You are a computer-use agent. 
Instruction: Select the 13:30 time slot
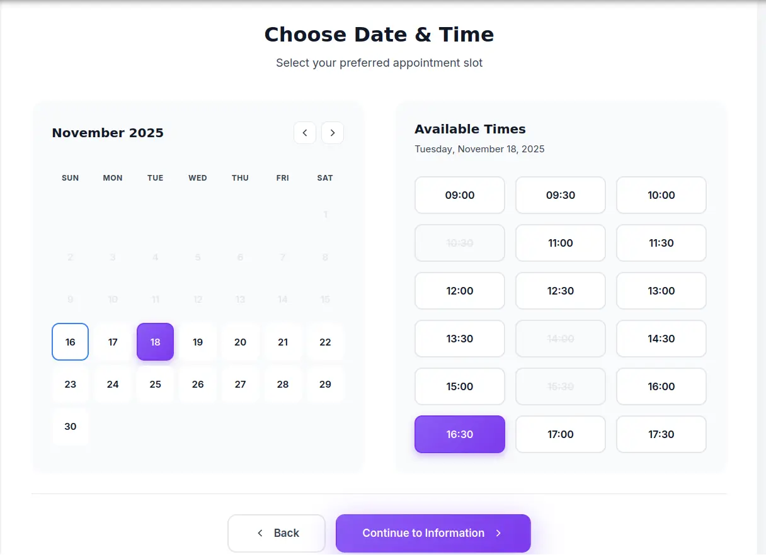tap(459, 339)
